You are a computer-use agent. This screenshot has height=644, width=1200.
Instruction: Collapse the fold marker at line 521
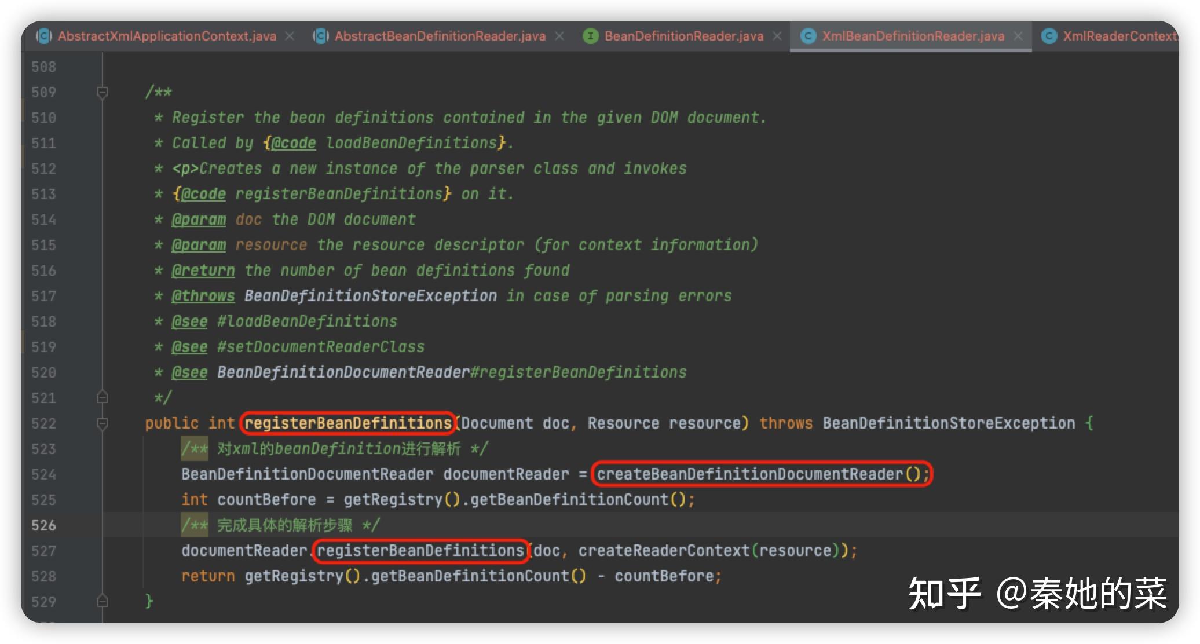point(103,398)
